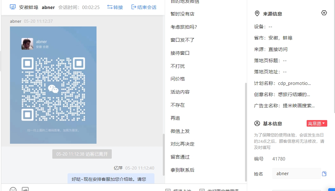
Task: Click the quick reply list scrollbar
Action: [x=246, y=132]
